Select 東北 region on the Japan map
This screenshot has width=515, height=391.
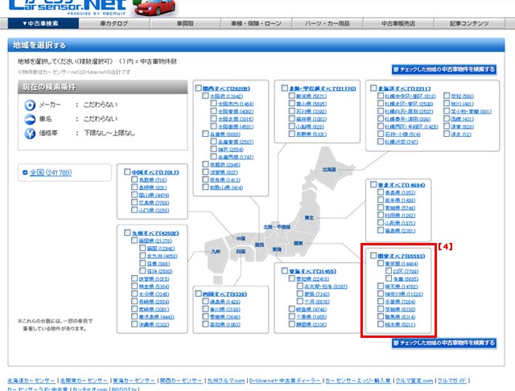310,217
